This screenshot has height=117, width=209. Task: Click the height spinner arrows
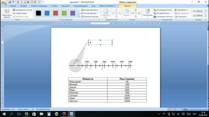click(205, 11)
